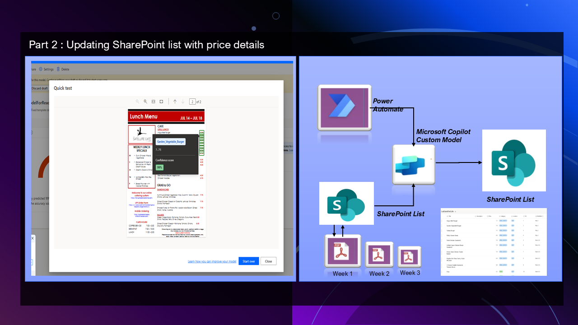Select the fit to width icon
The image size is (578, 325).
click(x=154, y=102)
